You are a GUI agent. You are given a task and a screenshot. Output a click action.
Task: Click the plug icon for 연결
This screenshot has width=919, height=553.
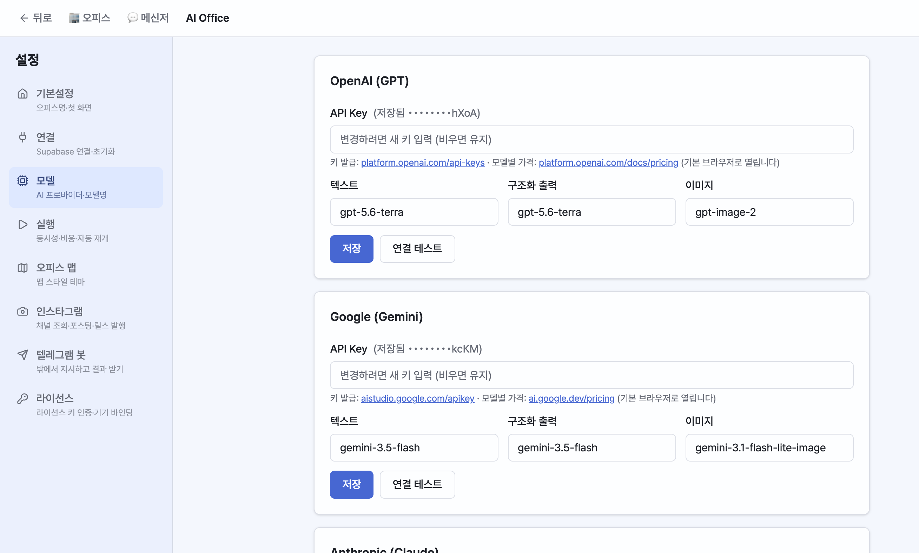click(23, 137)
